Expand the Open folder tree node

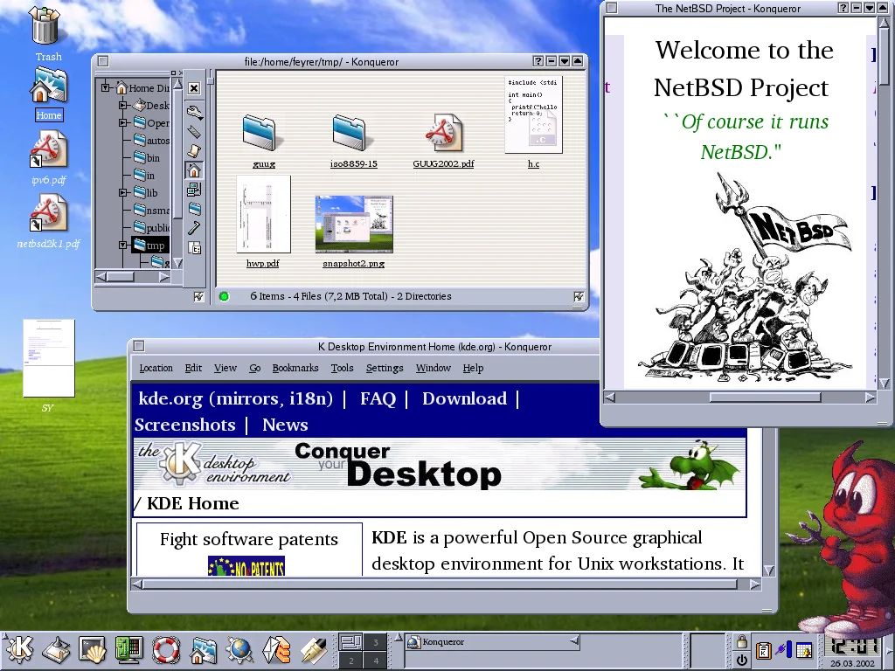coord(123,122)
